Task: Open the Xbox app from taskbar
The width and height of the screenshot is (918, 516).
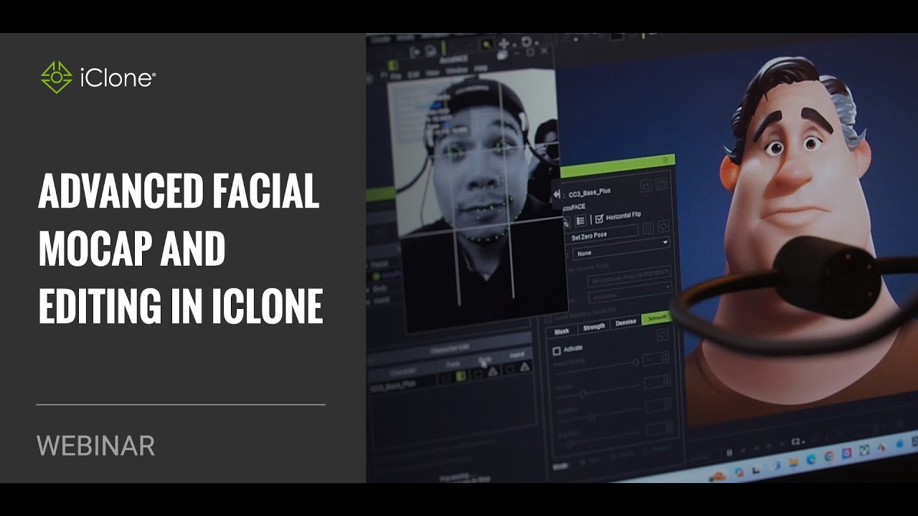Action: click(864, 450)
